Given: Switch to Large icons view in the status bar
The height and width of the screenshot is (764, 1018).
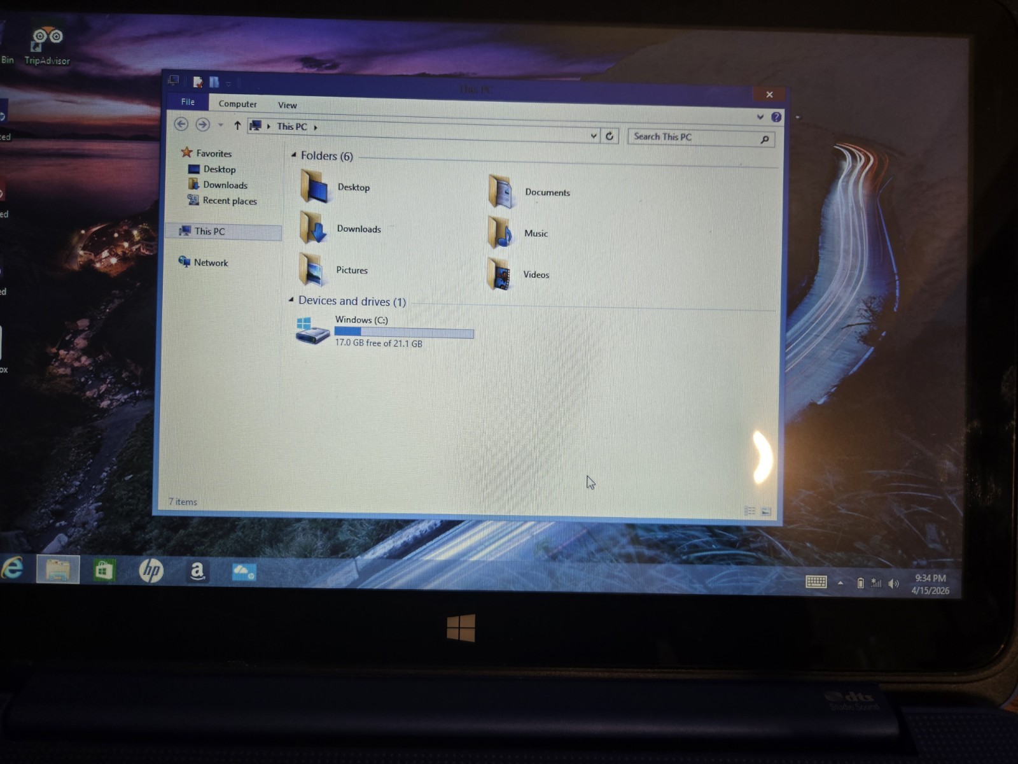Looking at the screenshot, I should pyautogui.click(x=766, y=511).
